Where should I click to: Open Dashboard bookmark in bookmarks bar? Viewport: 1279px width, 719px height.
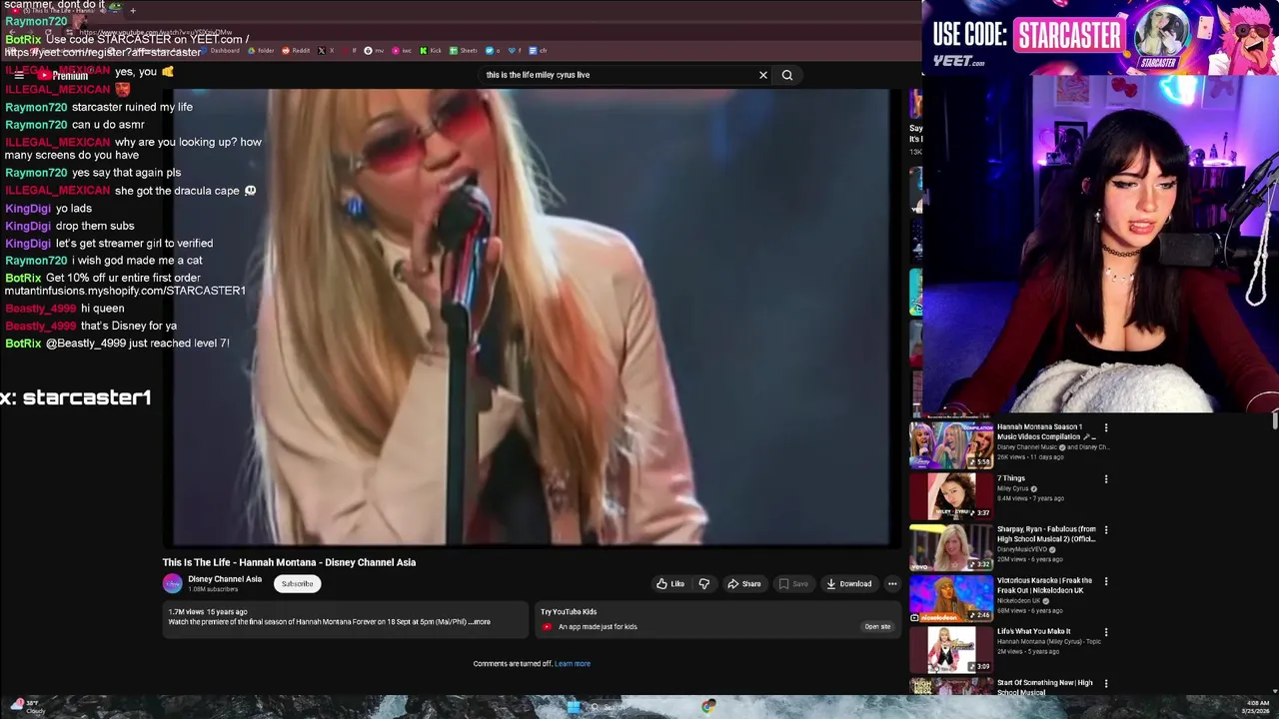click(221, 50)
